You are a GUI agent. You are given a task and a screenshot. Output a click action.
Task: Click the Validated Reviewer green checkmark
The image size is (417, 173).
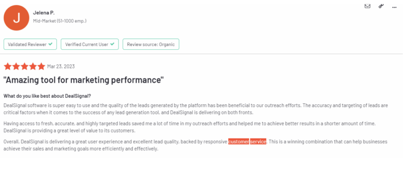[50, 44]
